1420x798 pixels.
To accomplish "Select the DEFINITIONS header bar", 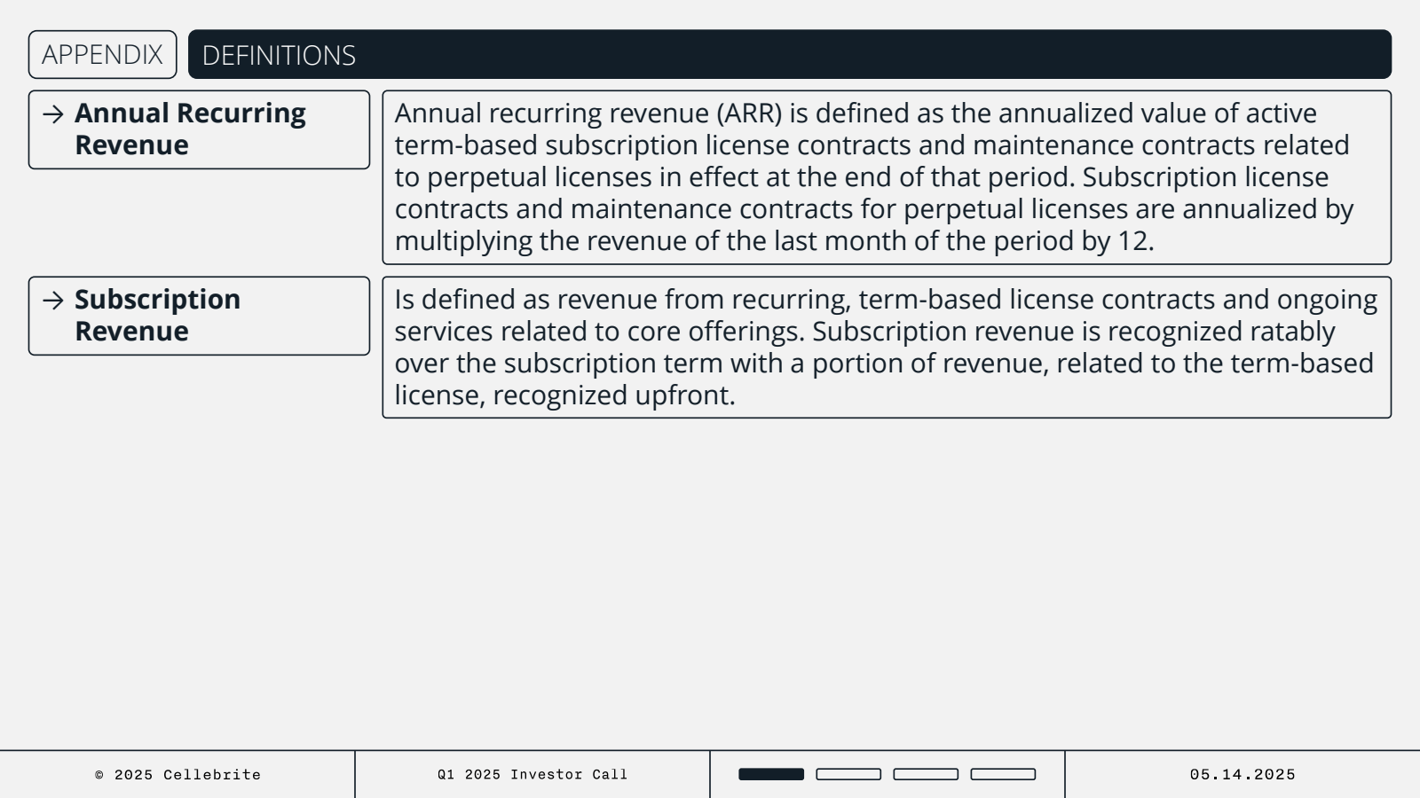I will (x=790, y=55).
